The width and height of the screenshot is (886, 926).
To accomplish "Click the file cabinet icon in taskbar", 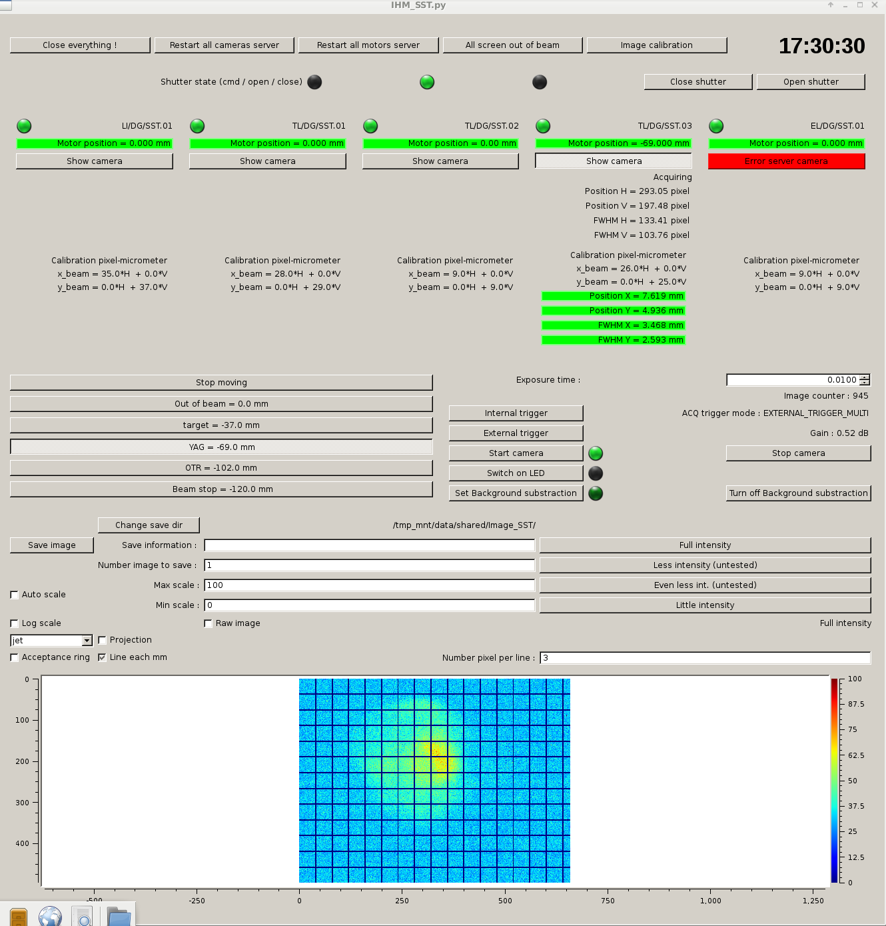I will [19, 917].
